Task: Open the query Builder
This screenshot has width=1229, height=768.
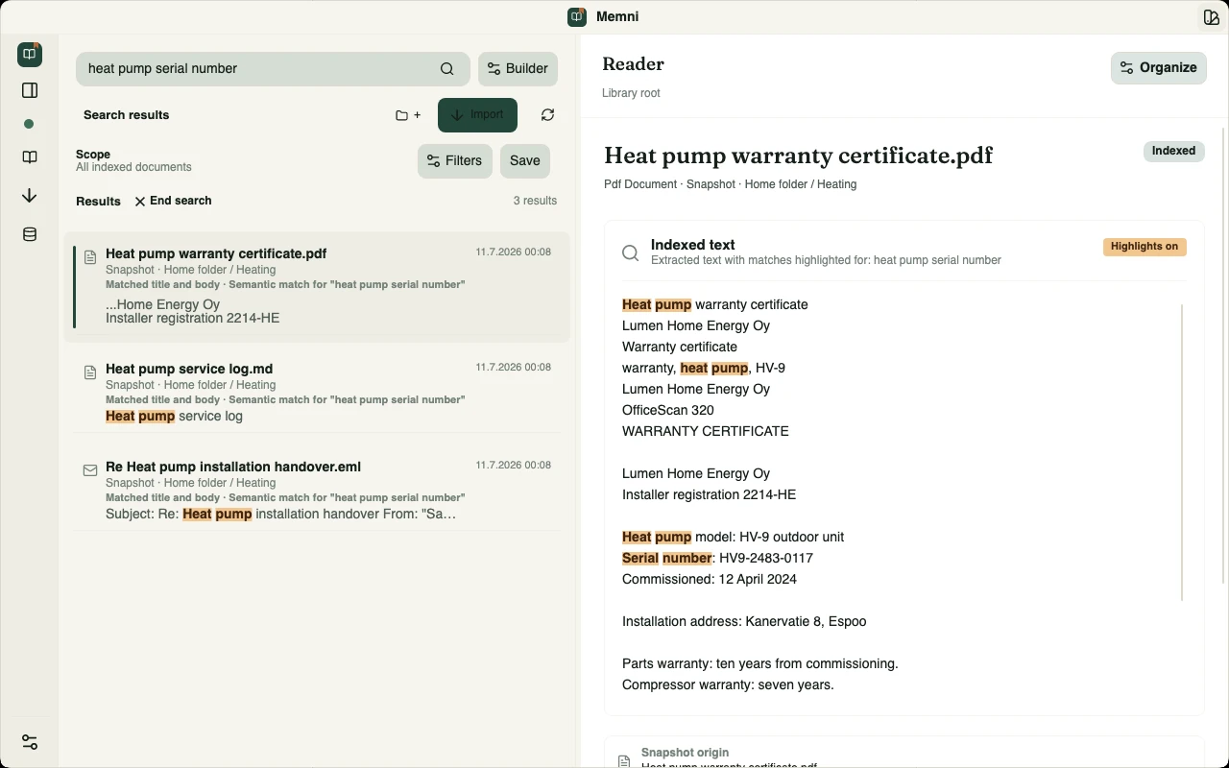Action: click(518, 69)
